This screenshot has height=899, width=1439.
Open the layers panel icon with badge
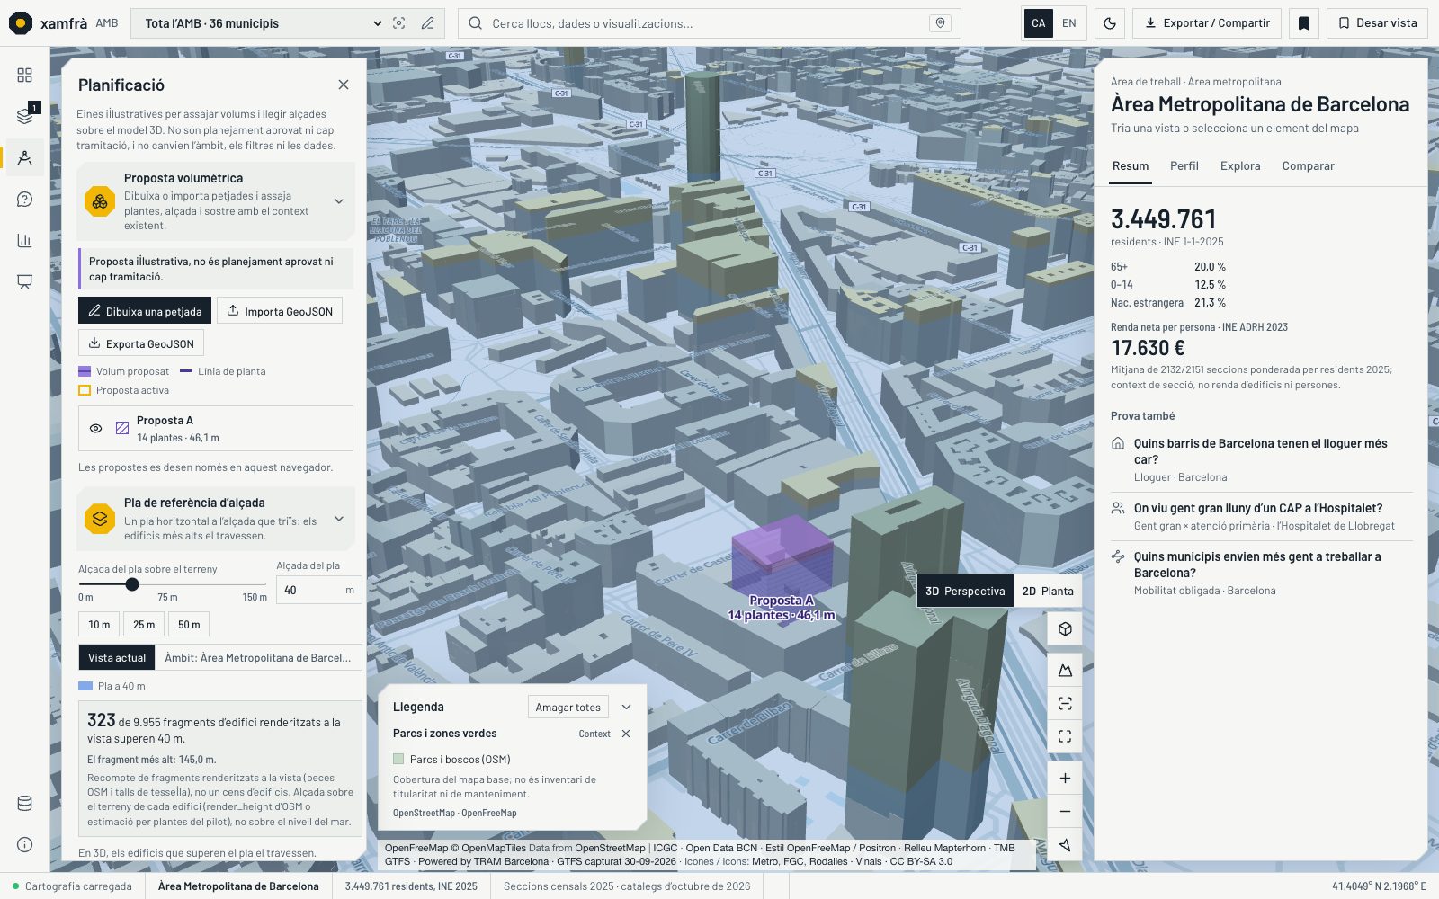pyautogui.click(x=24, y=116)
